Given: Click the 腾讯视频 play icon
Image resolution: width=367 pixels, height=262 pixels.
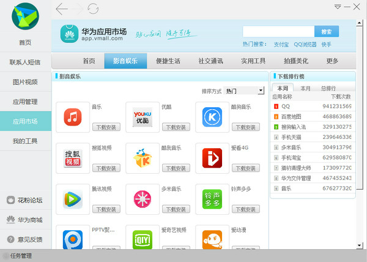Looking at the screenshot, I should point(73,199).
